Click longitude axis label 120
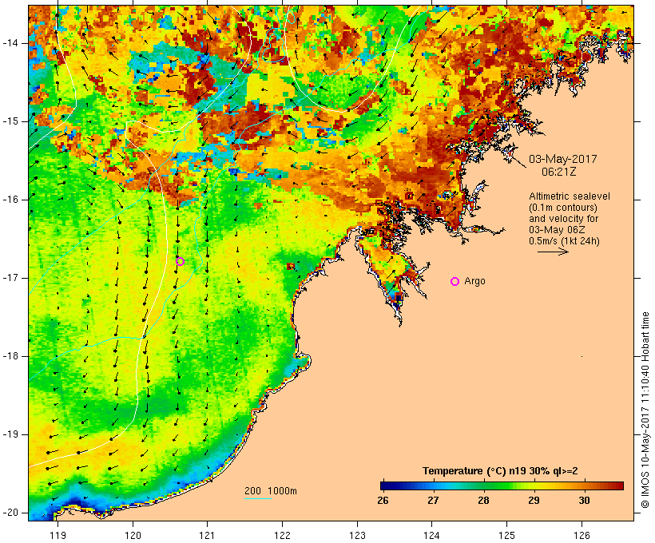This screenshot has height=543, width=655. point(133,535)
